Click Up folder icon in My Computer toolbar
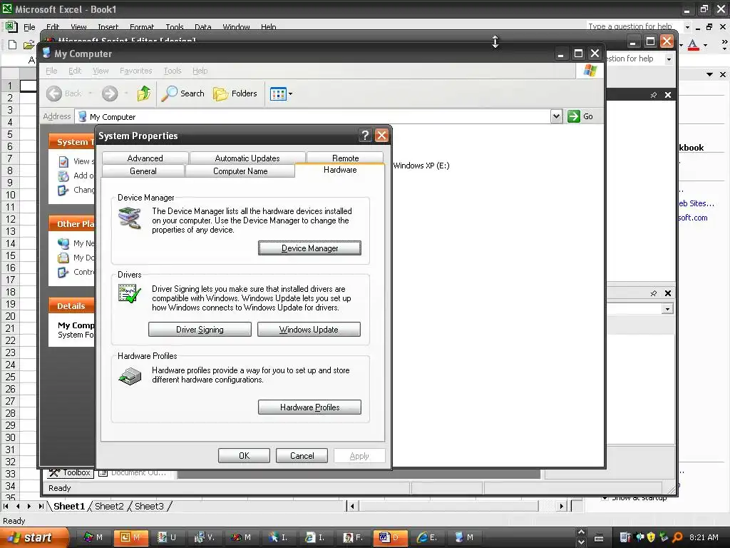 (x=143, y=93)
